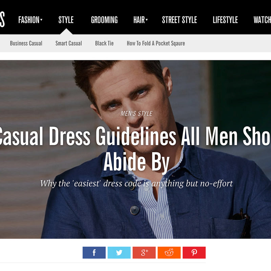
Task: Open the Fashion menu
Action: pos(29,20)
